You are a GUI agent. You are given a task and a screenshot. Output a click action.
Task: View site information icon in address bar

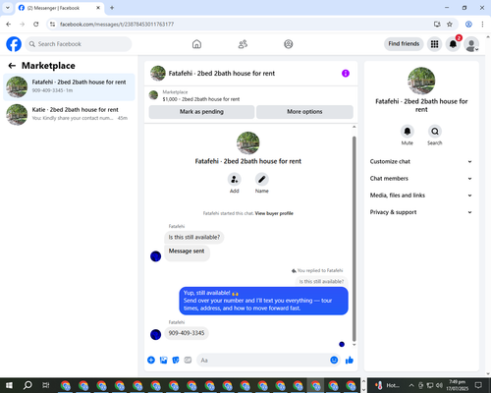52,24
